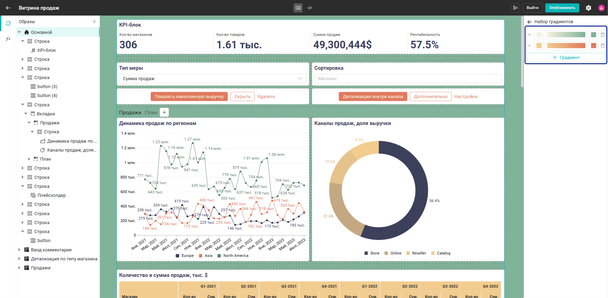Screen dimensions: 608x298
Task: Grab the drag handle of green gradient
Action: coord(529,35)
